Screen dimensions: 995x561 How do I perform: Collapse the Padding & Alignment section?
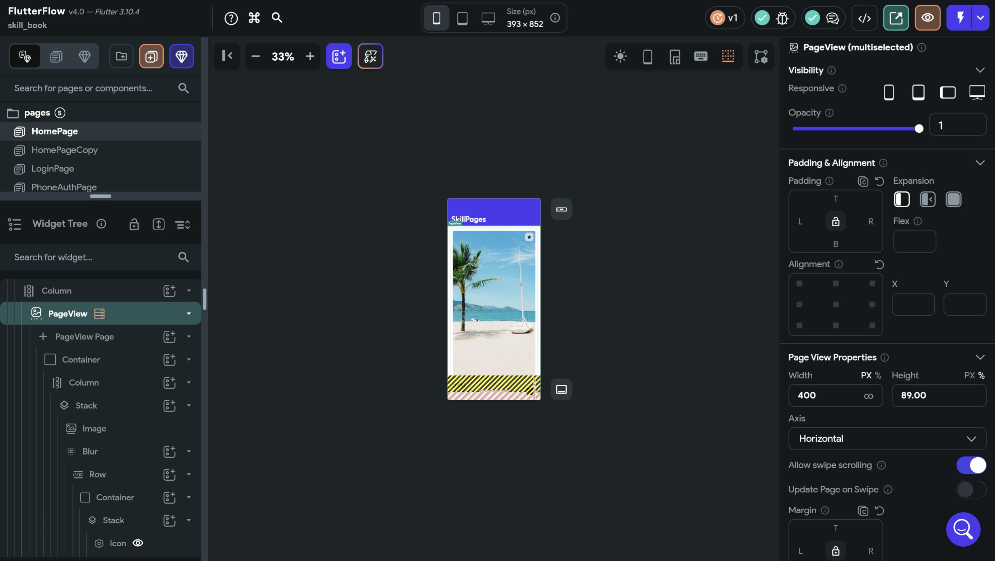980,162
